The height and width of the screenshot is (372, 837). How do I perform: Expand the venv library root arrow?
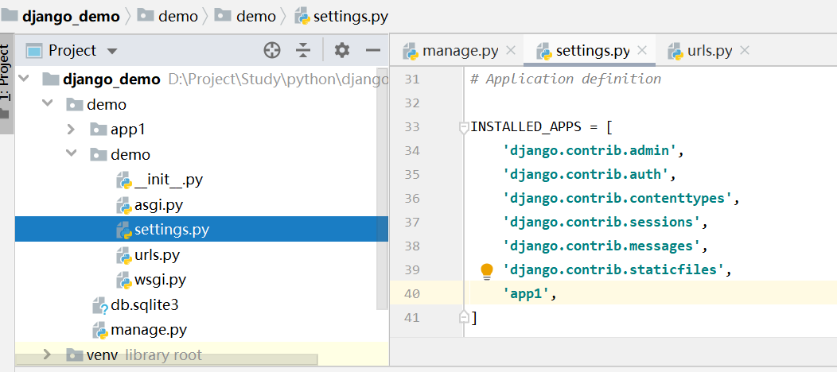click(x=47, y=355)
